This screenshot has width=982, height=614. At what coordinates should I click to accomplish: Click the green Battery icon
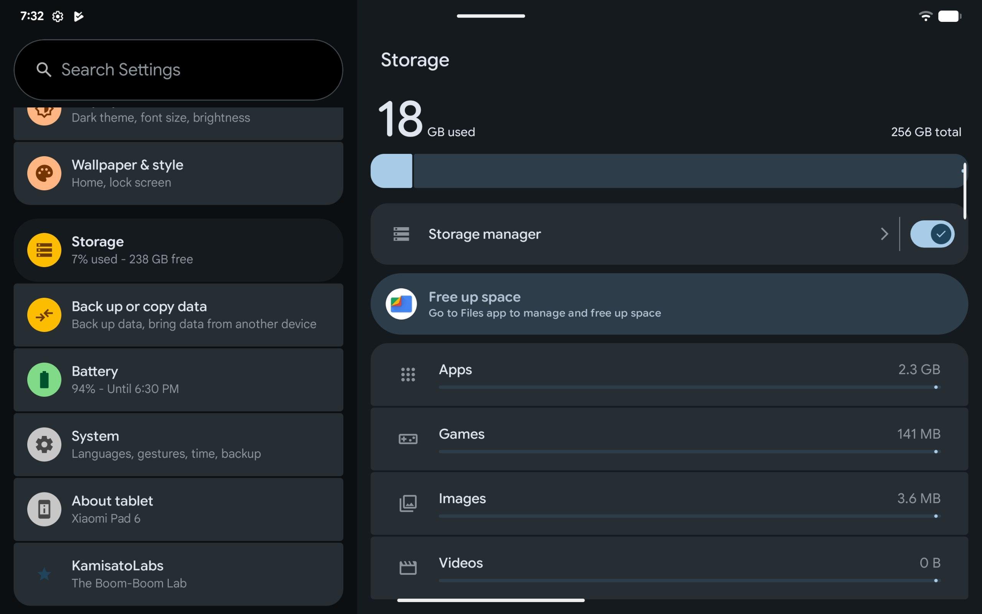(x=44, y=379)
